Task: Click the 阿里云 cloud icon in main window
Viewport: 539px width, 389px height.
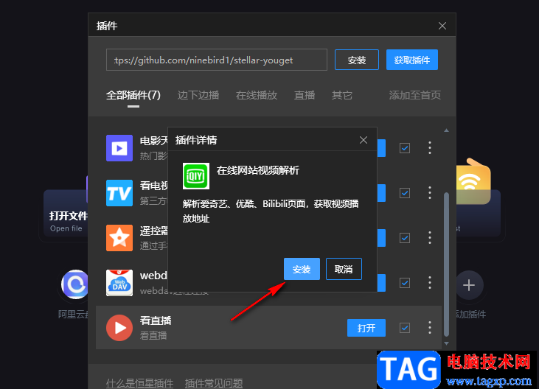Action: [75, 284]
